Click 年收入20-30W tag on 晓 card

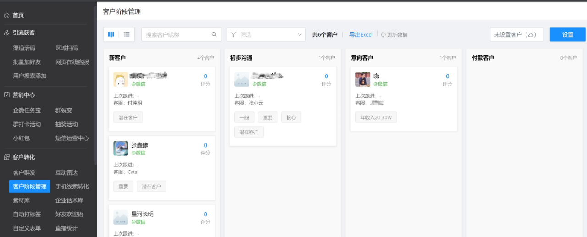pos(376,117)
